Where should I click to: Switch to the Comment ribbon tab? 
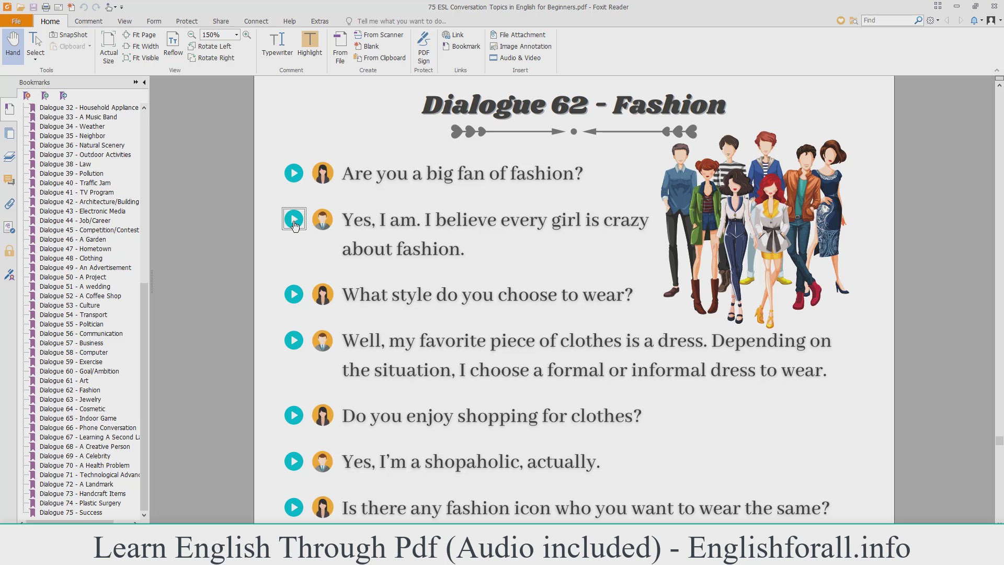coord(88,21)
